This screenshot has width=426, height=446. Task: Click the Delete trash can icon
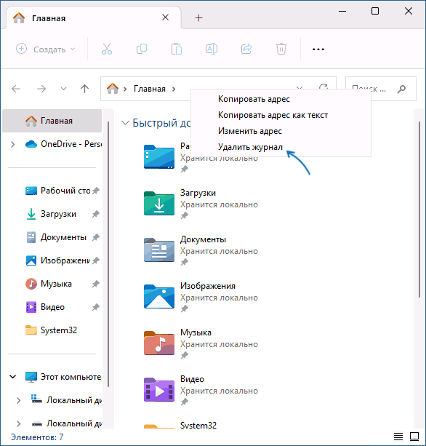(281, 49)
